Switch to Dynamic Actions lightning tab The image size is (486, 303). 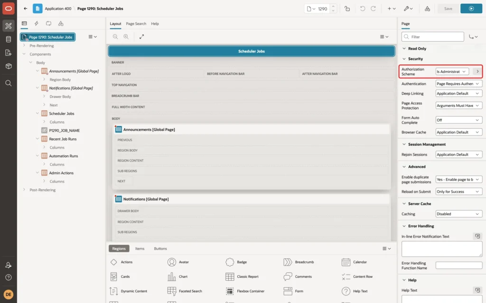coord(36,24)
